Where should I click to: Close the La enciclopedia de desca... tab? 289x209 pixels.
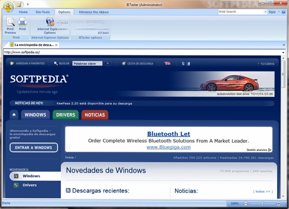[56, 45]
